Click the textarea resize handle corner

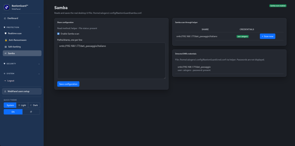pos(164,78)
